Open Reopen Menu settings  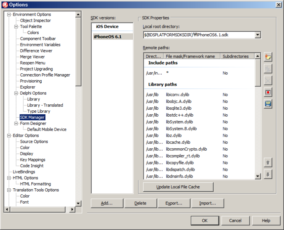[32, 63]
